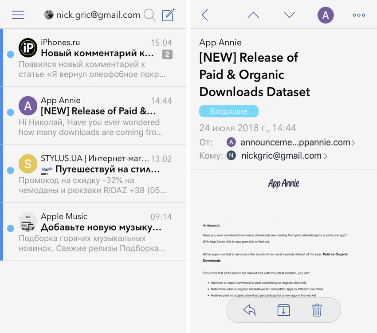Click the date 24 июля 2018 г., 14:44

point(247,128)
